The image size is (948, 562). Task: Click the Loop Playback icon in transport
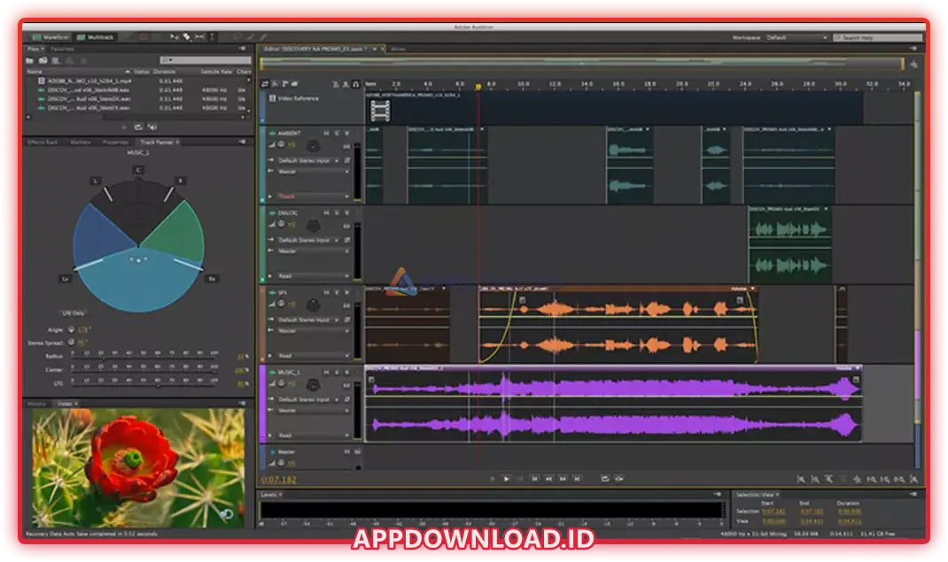click(605, 479)
